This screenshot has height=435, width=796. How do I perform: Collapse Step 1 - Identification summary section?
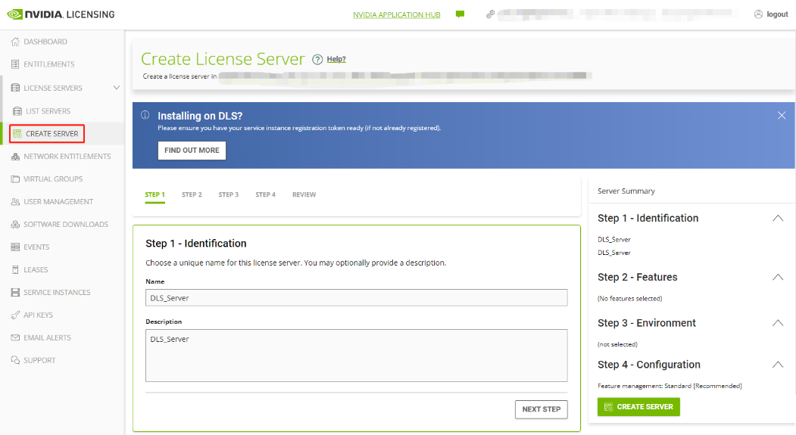point(777,218)
